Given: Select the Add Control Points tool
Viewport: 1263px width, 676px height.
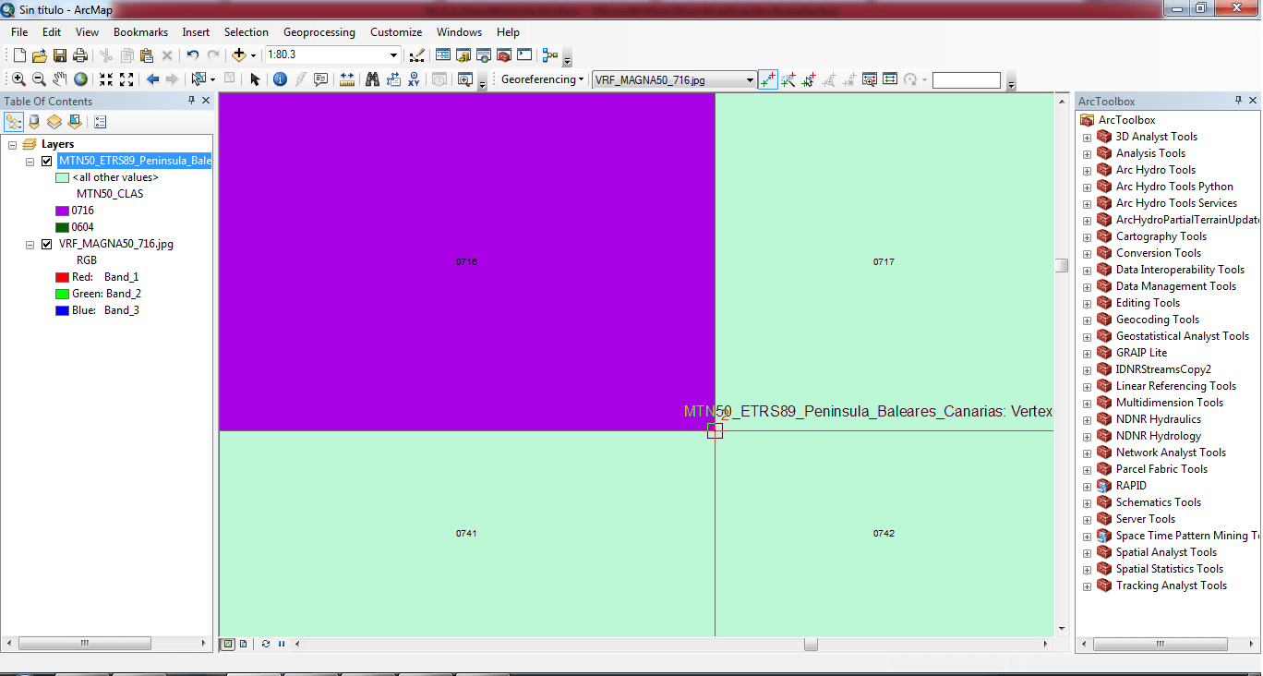Looking at the screenshot, I should (767, 80).
